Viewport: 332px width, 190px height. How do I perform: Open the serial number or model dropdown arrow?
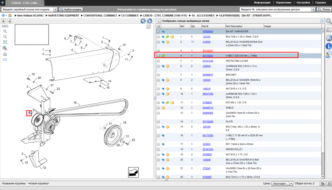55,9
